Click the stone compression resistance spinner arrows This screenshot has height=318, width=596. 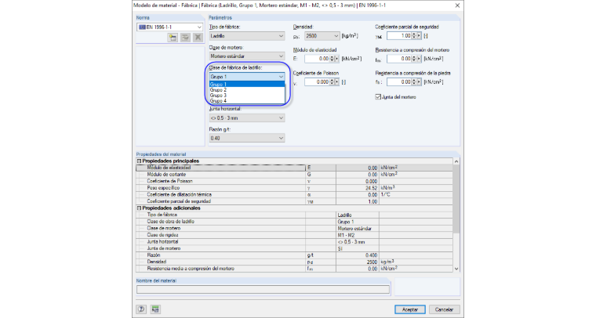tap(414, 82)
